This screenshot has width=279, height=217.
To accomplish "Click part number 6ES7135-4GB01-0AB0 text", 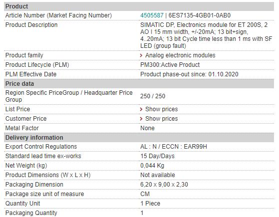I will click(199, 15).
